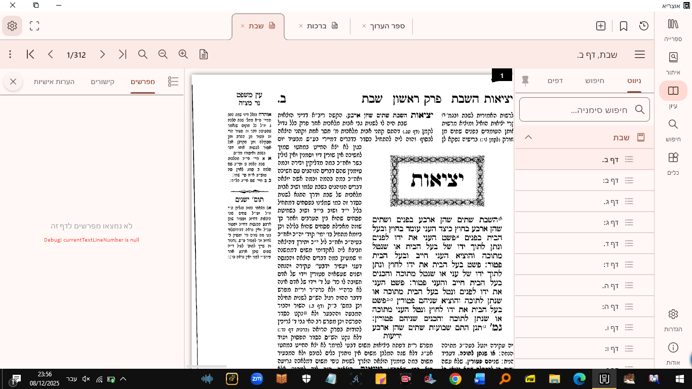Open the ספרייה library section

(x=673, y=29)
